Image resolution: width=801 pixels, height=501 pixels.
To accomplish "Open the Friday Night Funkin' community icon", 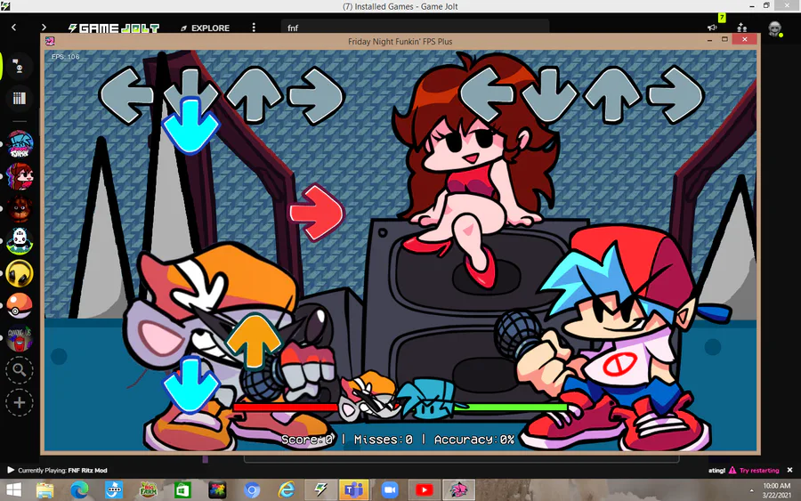I will pos(20,144).
